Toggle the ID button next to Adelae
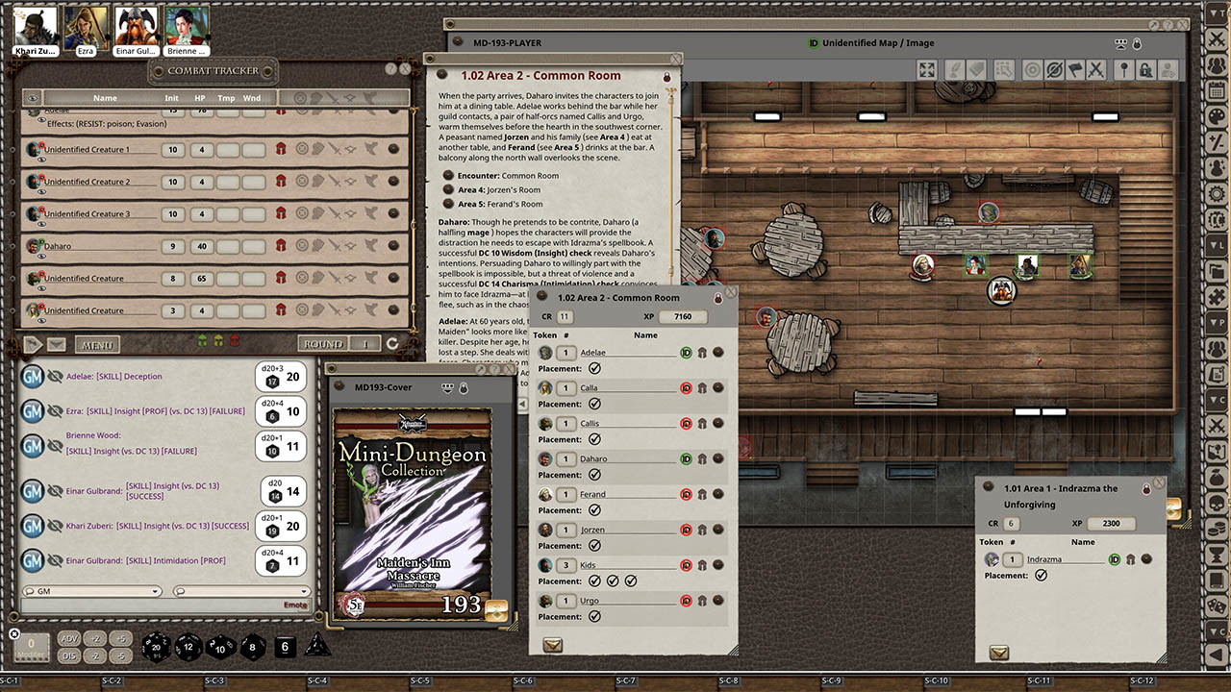 click(684, 352)
